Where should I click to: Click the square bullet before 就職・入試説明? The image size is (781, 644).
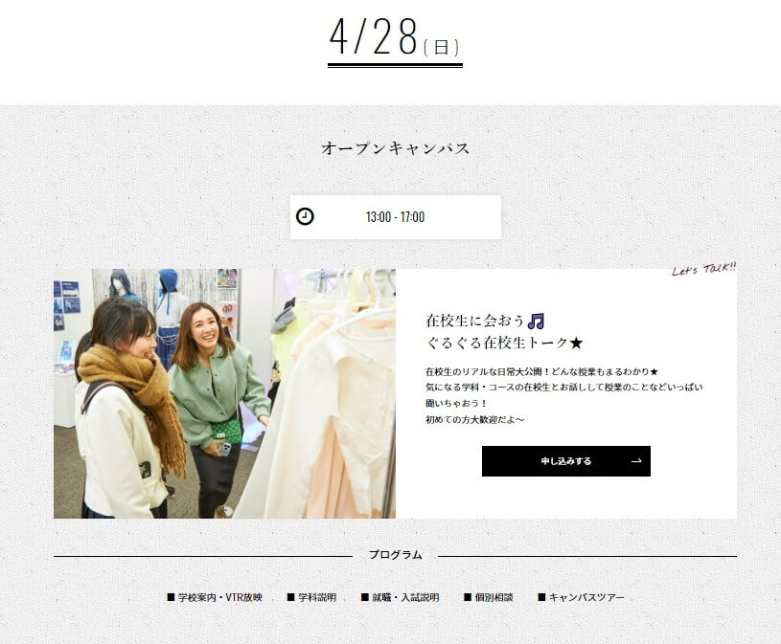pyautogui.click(x=364, y=597)
